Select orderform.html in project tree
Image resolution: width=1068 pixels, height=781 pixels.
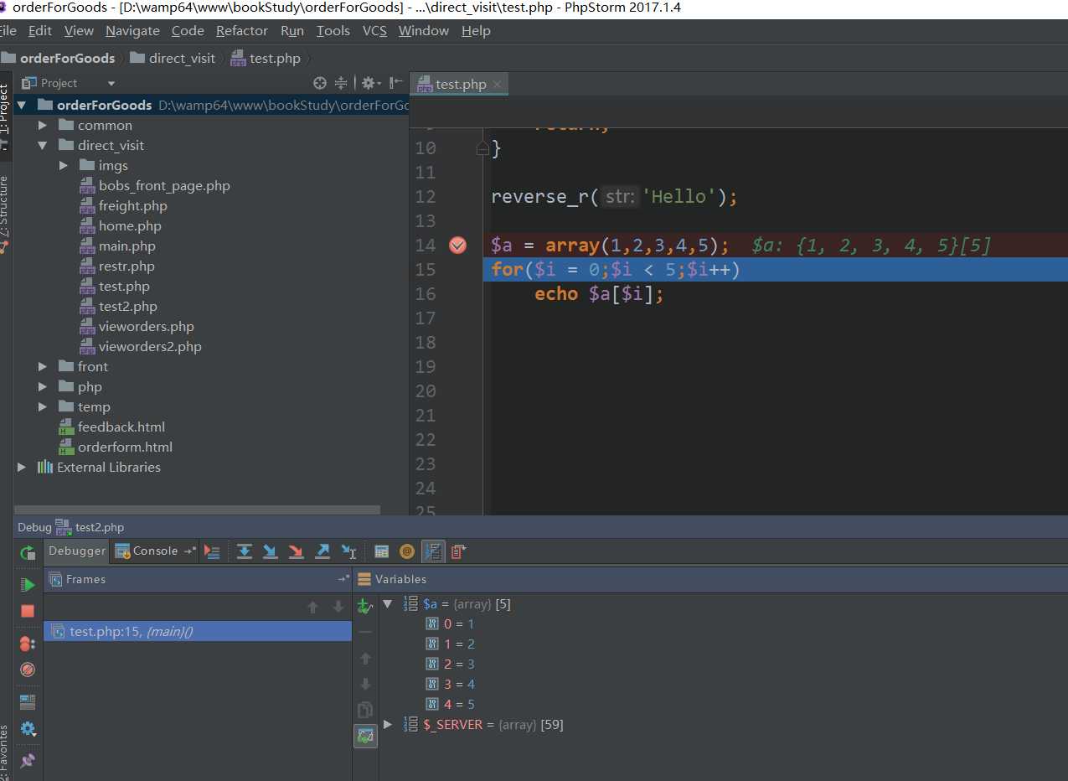point(125,447)
